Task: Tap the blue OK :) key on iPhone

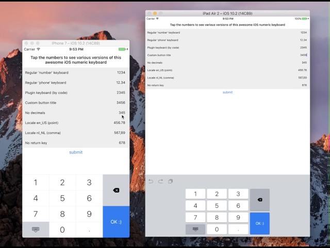Action: 116,222
